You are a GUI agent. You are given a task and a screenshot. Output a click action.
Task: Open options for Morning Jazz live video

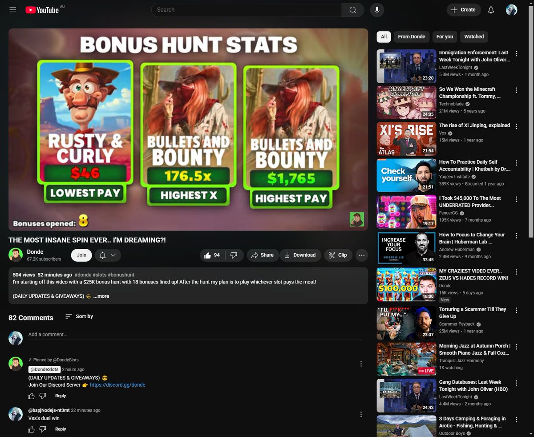[517, 347]
